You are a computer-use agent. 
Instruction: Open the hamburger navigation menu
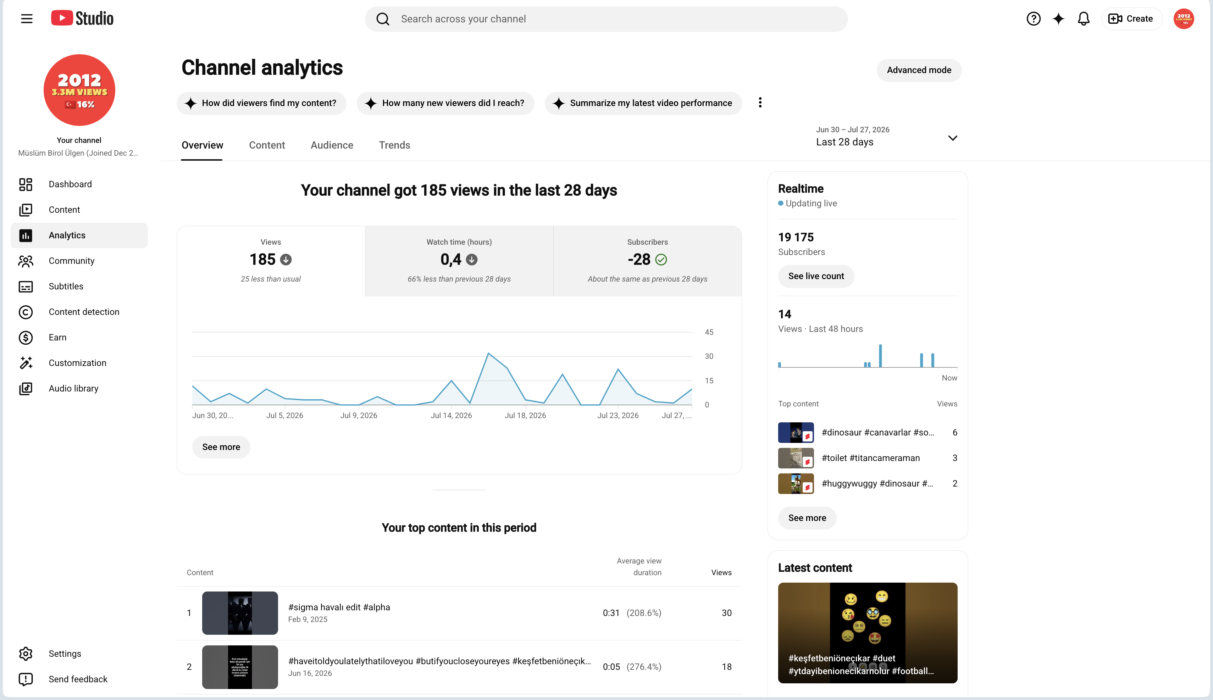(x=27, y=19)
